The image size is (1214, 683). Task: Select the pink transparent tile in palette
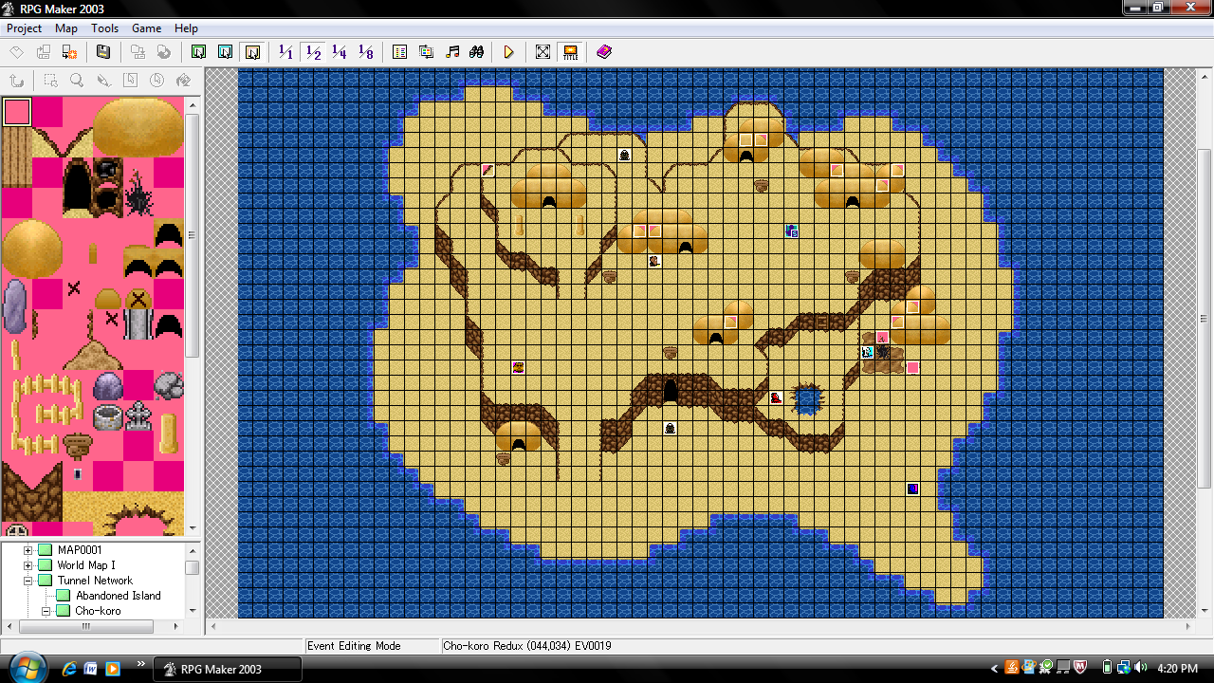tap(17, 112)
